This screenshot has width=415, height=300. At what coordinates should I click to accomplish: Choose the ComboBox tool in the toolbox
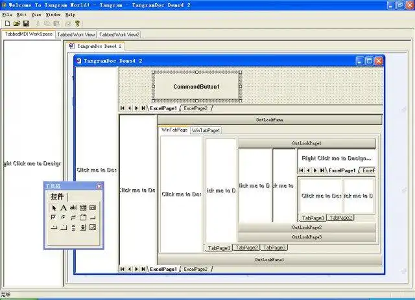tap(83, 208)
